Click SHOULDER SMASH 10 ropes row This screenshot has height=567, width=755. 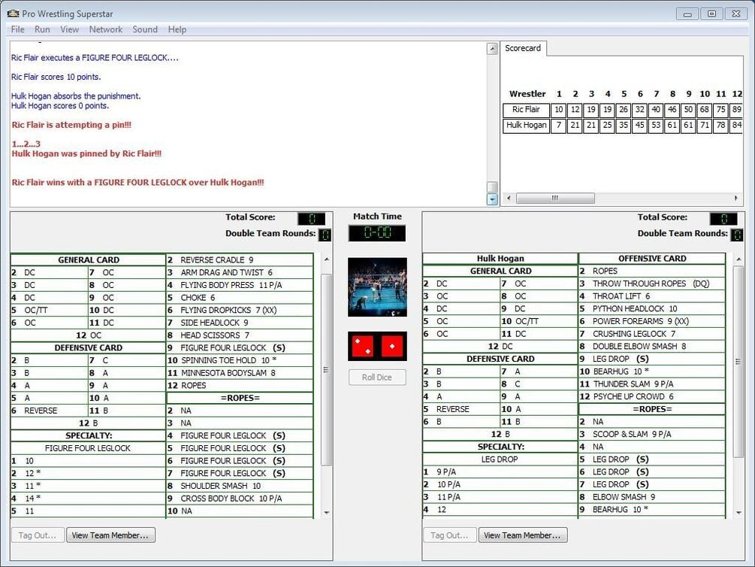click(240, 486)
